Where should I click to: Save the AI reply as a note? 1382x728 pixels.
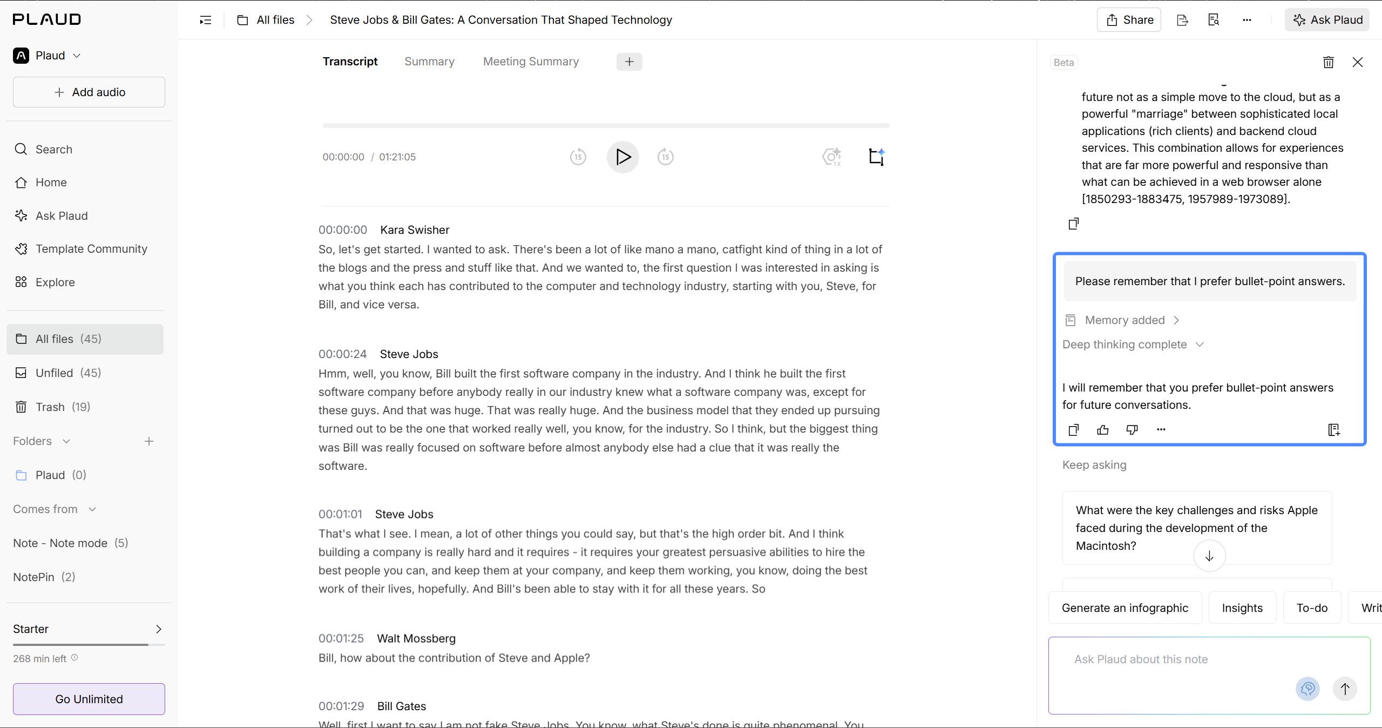tap(1334, 430)
